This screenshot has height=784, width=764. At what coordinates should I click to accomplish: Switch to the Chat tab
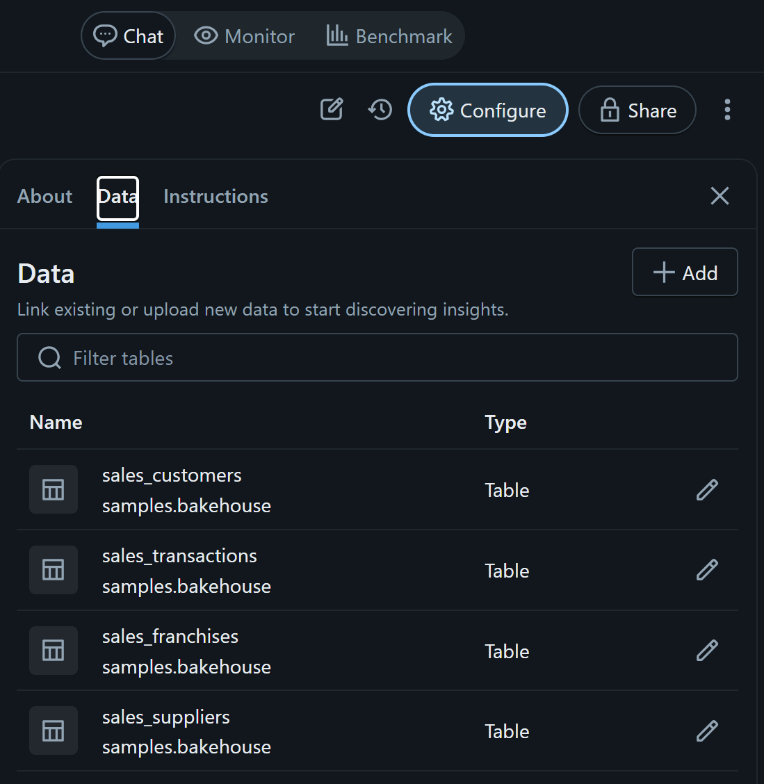click(x=129, y=36)
